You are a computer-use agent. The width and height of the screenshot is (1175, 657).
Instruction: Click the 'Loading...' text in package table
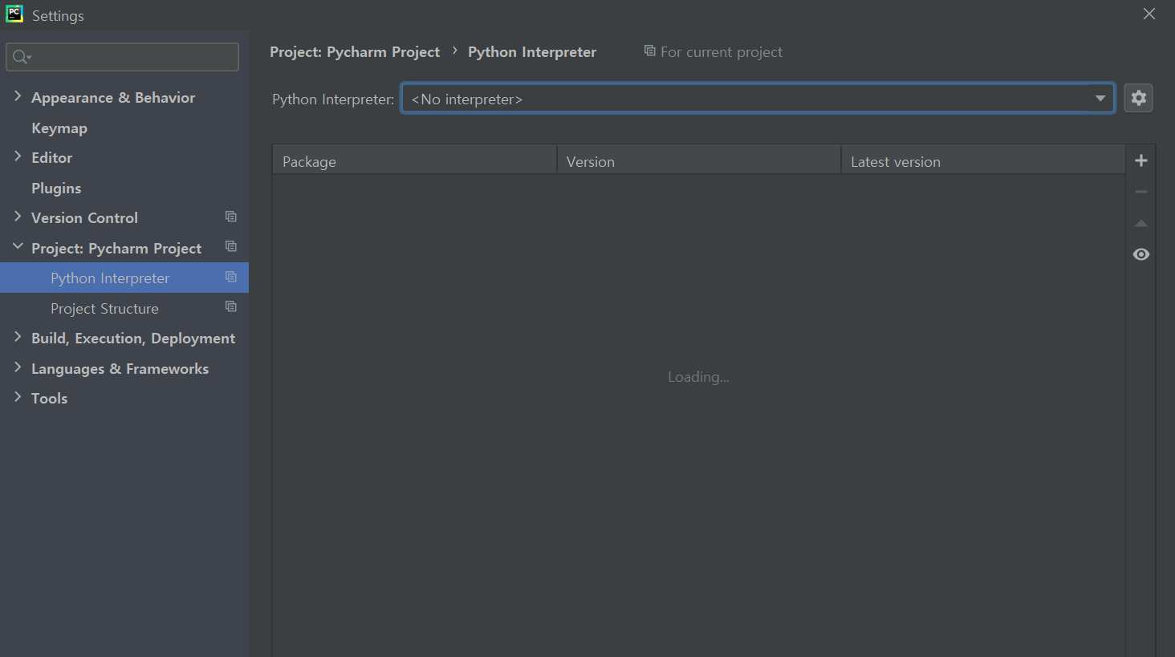click(x=698, y=377)
